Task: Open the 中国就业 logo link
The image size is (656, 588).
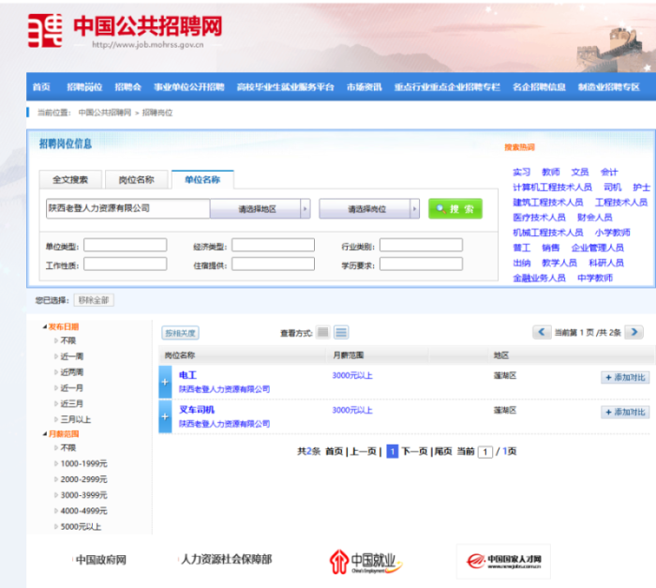Action: 366,561
